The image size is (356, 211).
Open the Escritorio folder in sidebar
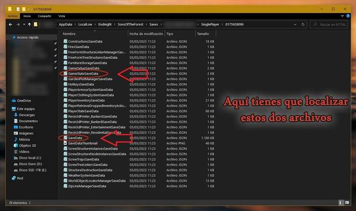point(24,127)
